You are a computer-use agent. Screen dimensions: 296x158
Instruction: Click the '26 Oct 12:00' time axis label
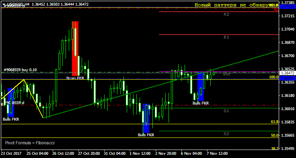pos(63,153)
